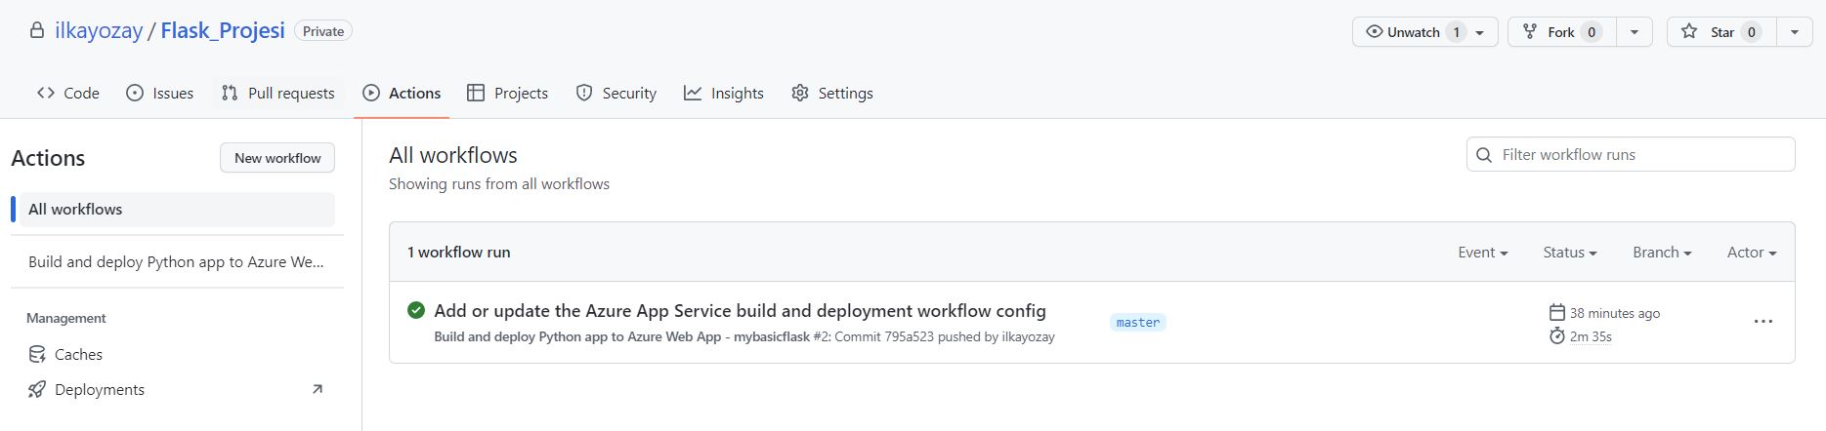Click the Caches database icon
This screenshot has width=1826, height=431.
37,354
